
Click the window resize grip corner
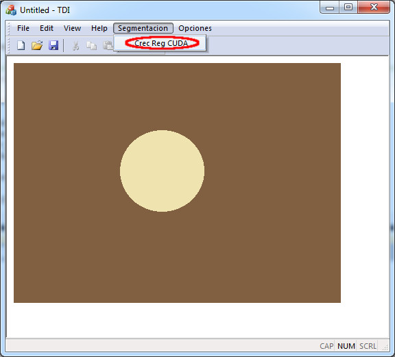click(385, 347)
